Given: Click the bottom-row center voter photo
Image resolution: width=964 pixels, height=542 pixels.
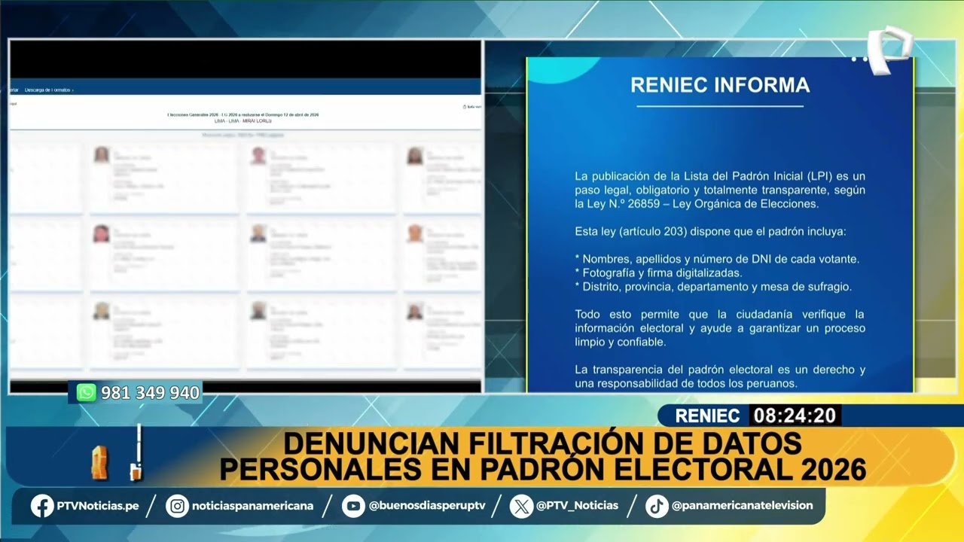Looking at the screenshot, I should pyautogui.click(x=258, y=311).
